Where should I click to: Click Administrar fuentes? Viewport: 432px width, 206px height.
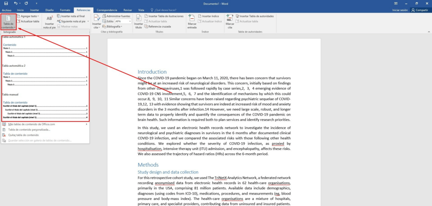coord(116,16)
